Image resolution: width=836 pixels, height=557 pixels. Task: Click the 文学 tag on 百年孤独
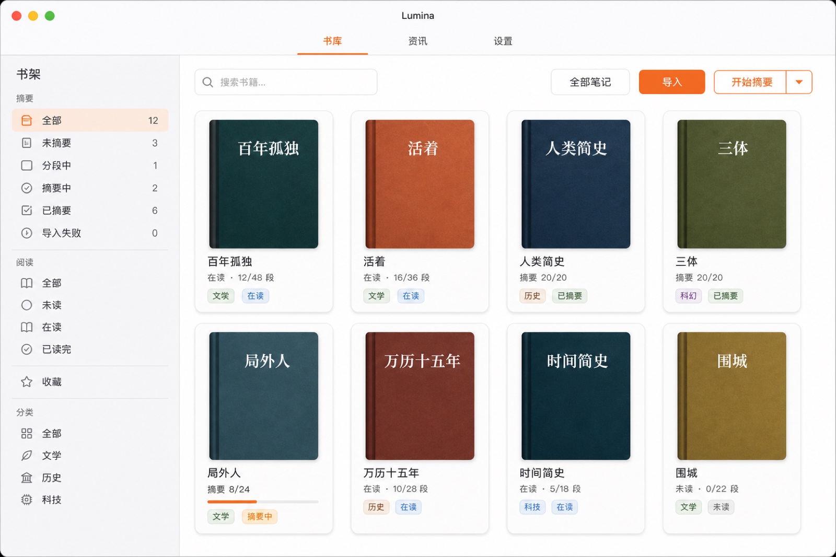click(220, 296)
